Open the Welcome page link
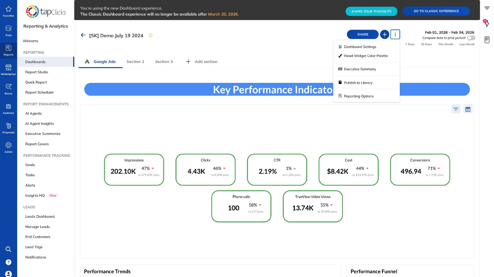This screenshot has width=494, height=277. click(30, 41)
